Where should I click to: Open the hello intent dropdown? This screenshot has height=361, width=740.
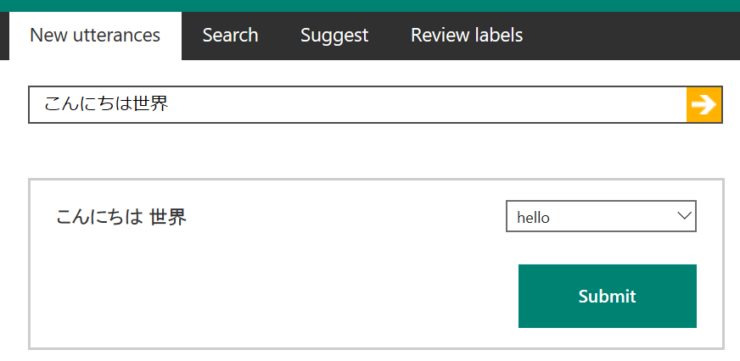click(x=601, y=216)
